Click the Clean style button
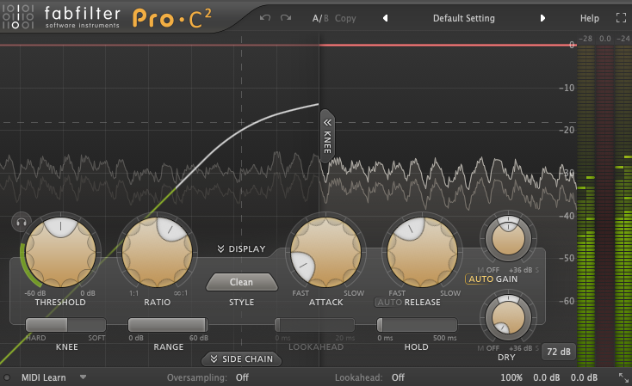Viewport: 632px width, 386px height. pyautogui.click(x=241, y=282)
